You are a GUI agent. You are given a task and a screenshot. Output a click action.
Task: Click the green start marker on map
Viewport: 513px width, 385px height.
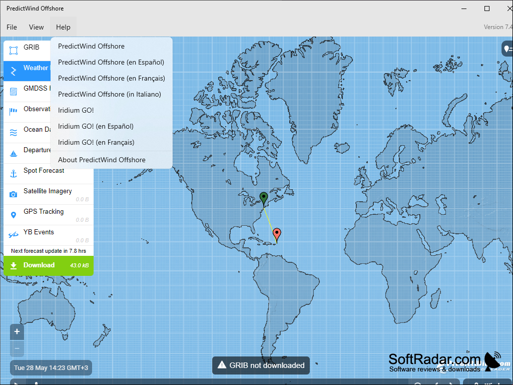[x=264, y=199]
